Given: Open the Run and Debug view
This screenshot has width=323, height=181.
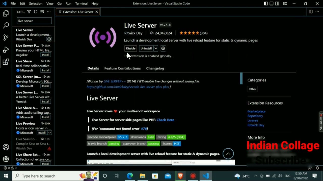Looking at the screenshot, I should point(6,50).
